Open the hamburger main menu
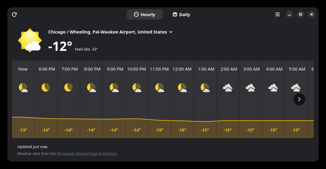Image resolution: width=326 pixels, height=169 pixels. [x=278, y=14]
